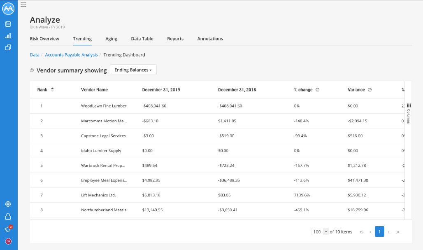Click the $5,930.12 variance cell

pyautogui.click(x=357, y=195)
